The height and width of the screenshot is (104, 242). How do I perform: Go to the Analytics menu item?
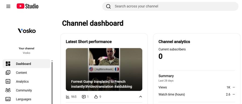coord(22,81)
